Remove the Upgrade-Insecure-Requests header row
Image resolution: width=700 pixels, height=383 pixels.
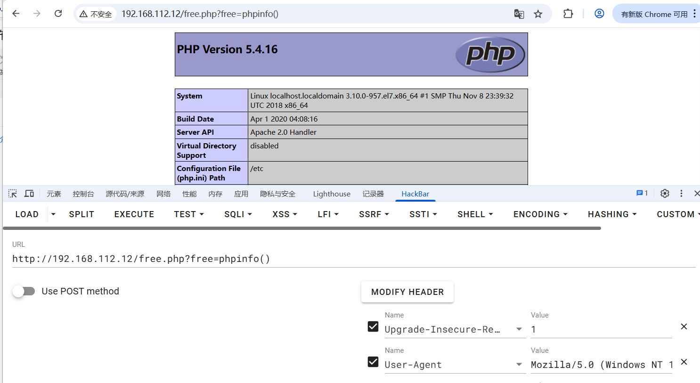tap(684, 326)
